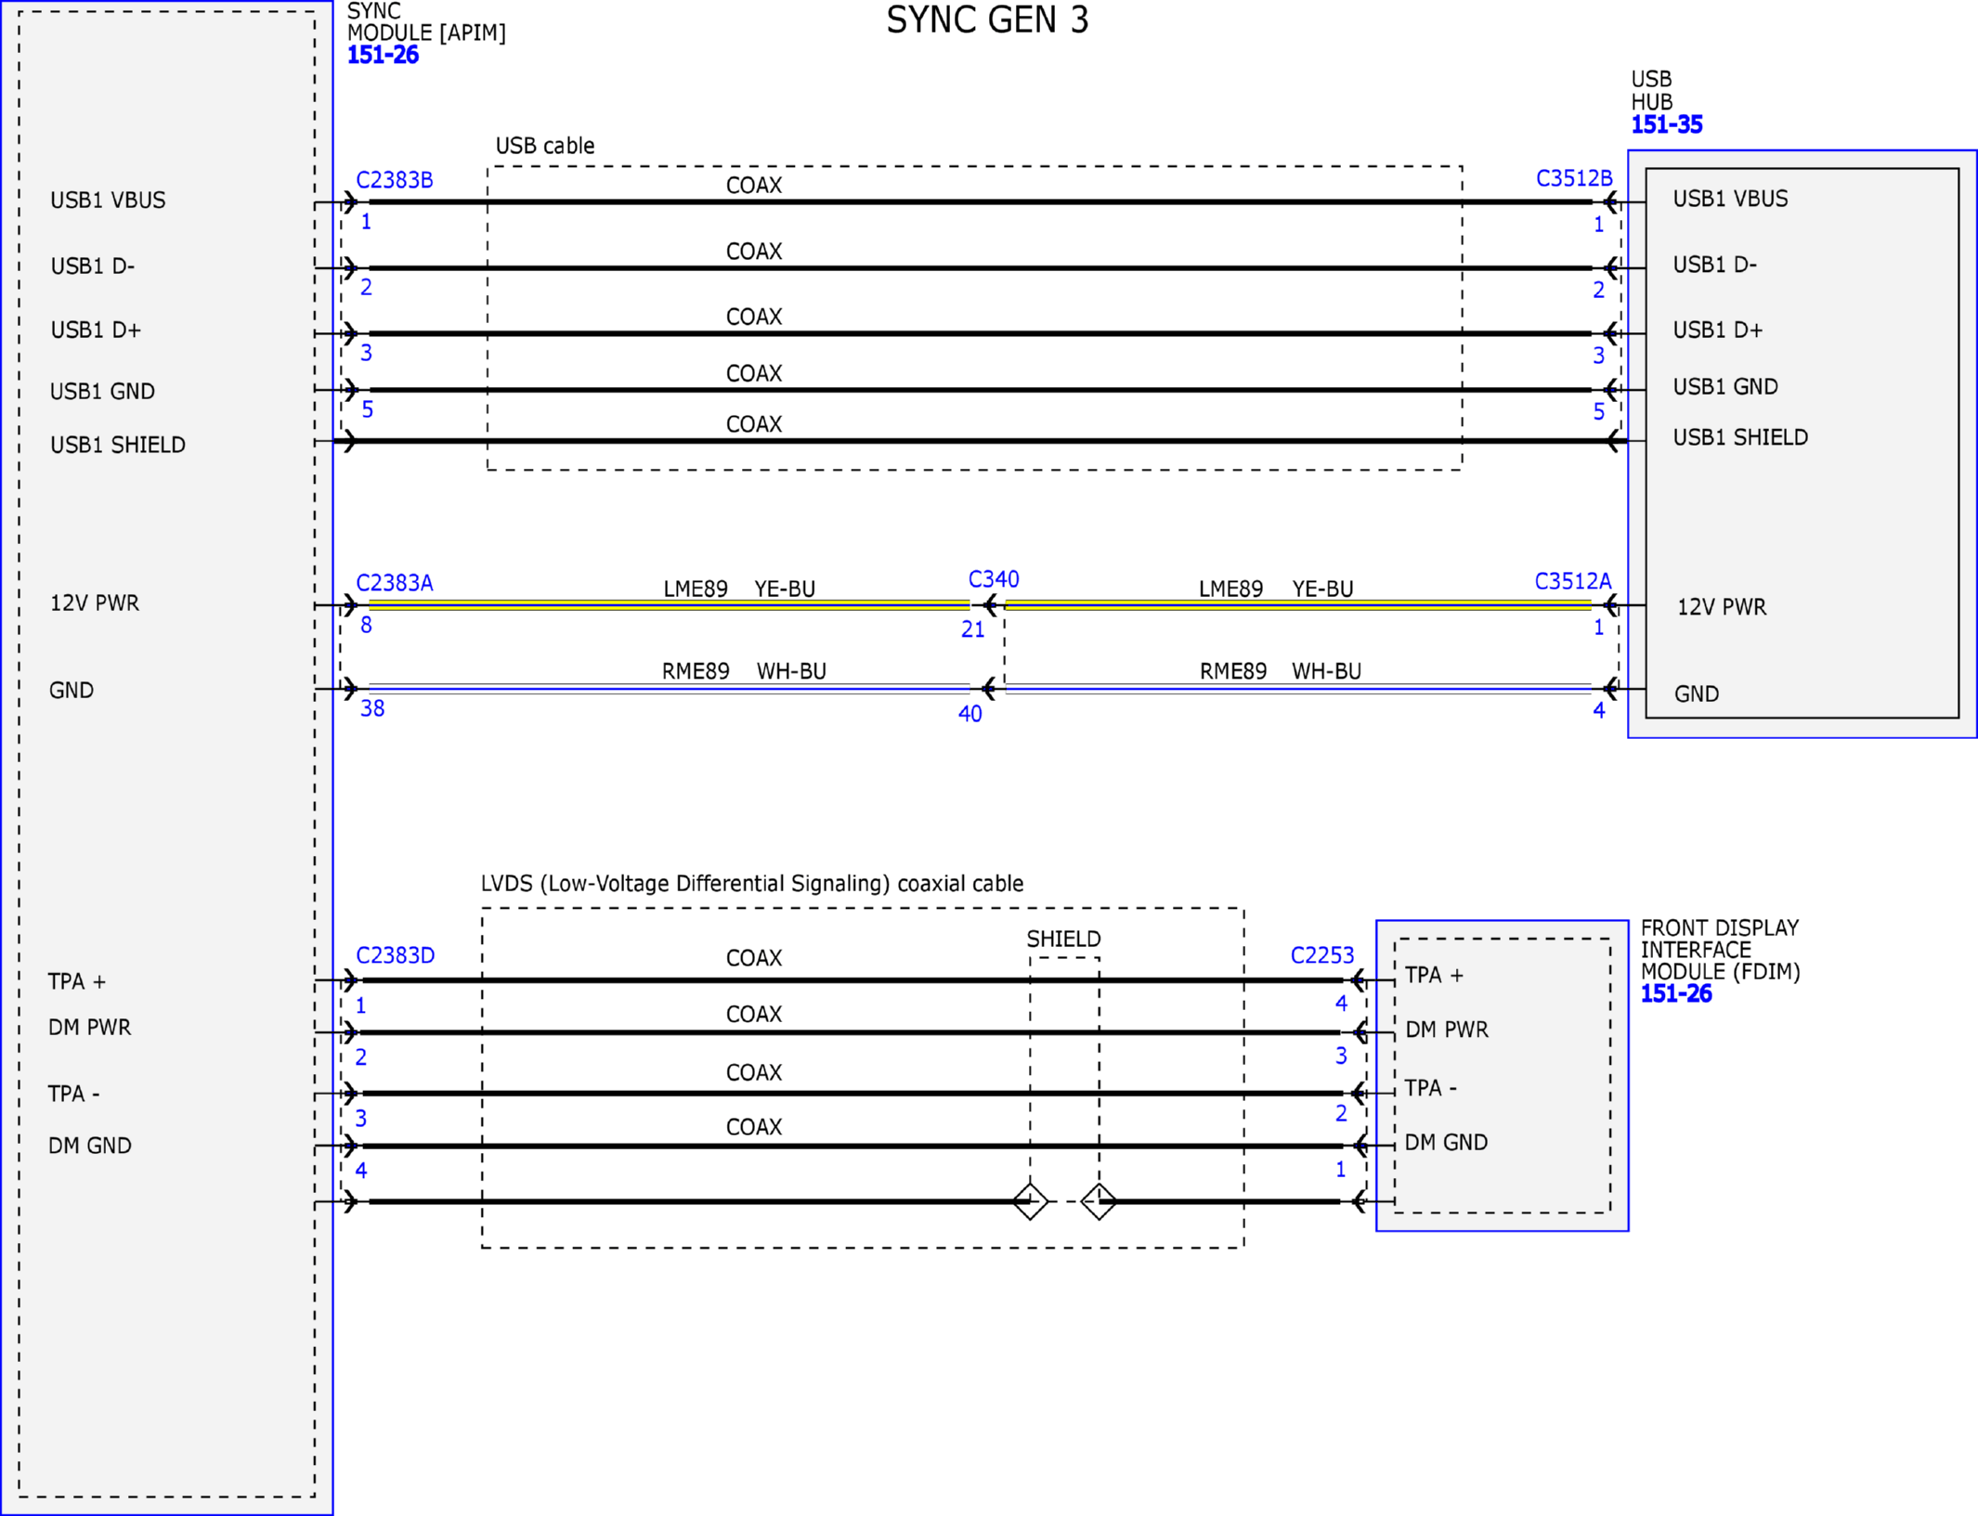Click COAX label above the TPA + wire

(754, 958)
